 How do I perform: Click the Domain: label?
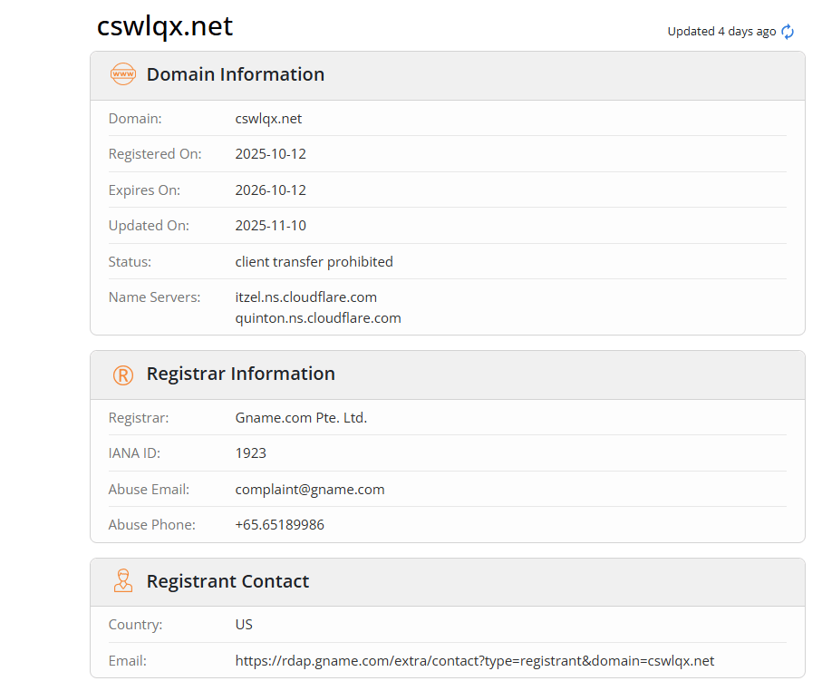[135, 119]
